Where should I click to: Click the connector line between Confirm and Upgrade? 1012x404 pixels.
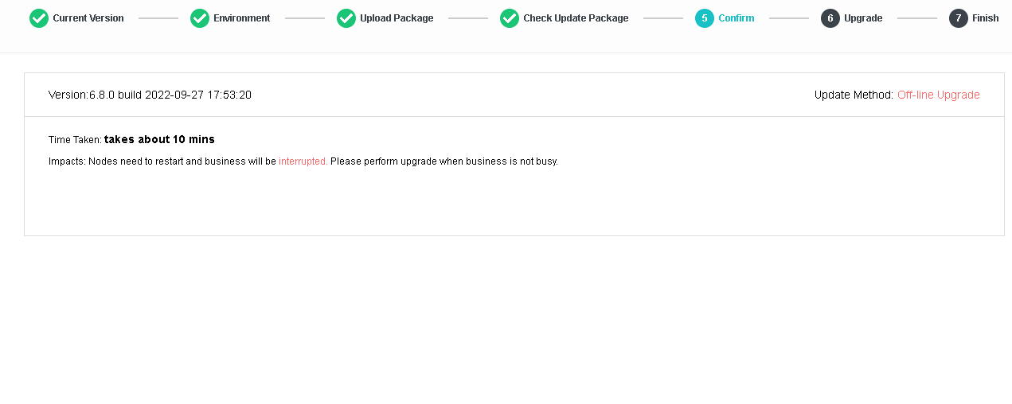[x=788, y=18]
